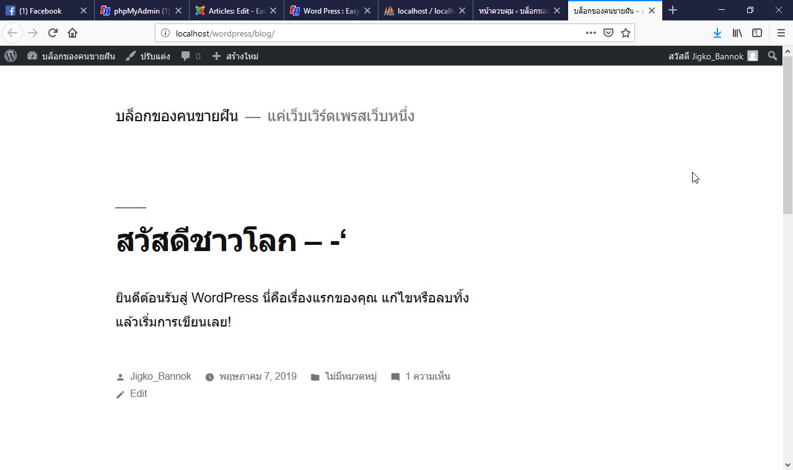Switch to the Facebook tab
The image size is (793, 470).
(x=40, y=10)
